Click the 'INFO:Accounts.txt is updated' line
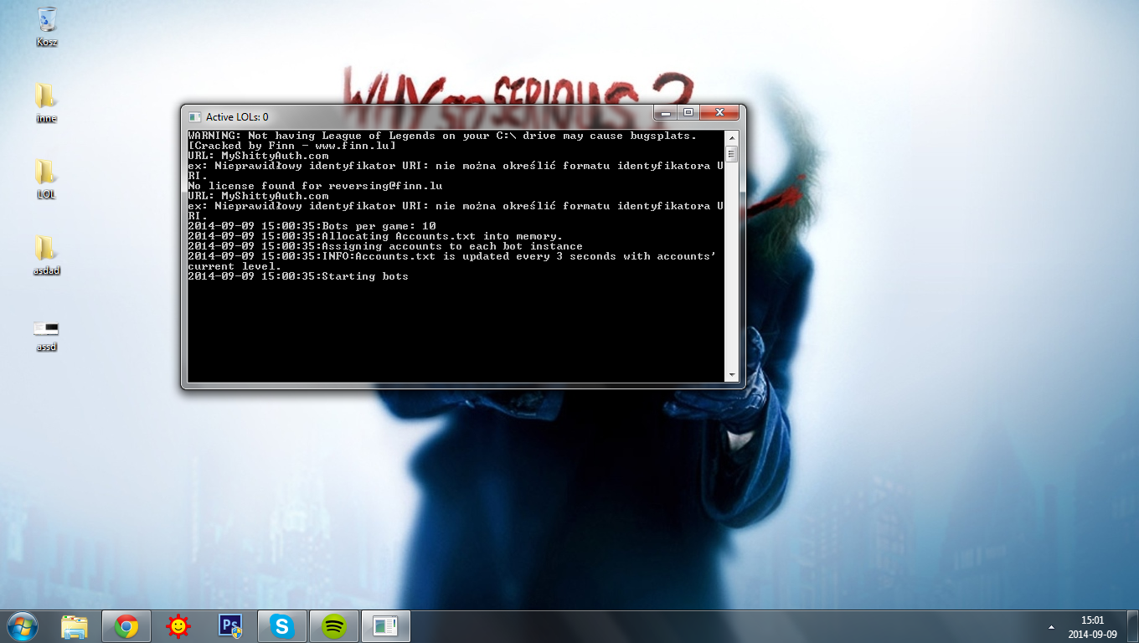1139x643 pixels. [452, 261]
